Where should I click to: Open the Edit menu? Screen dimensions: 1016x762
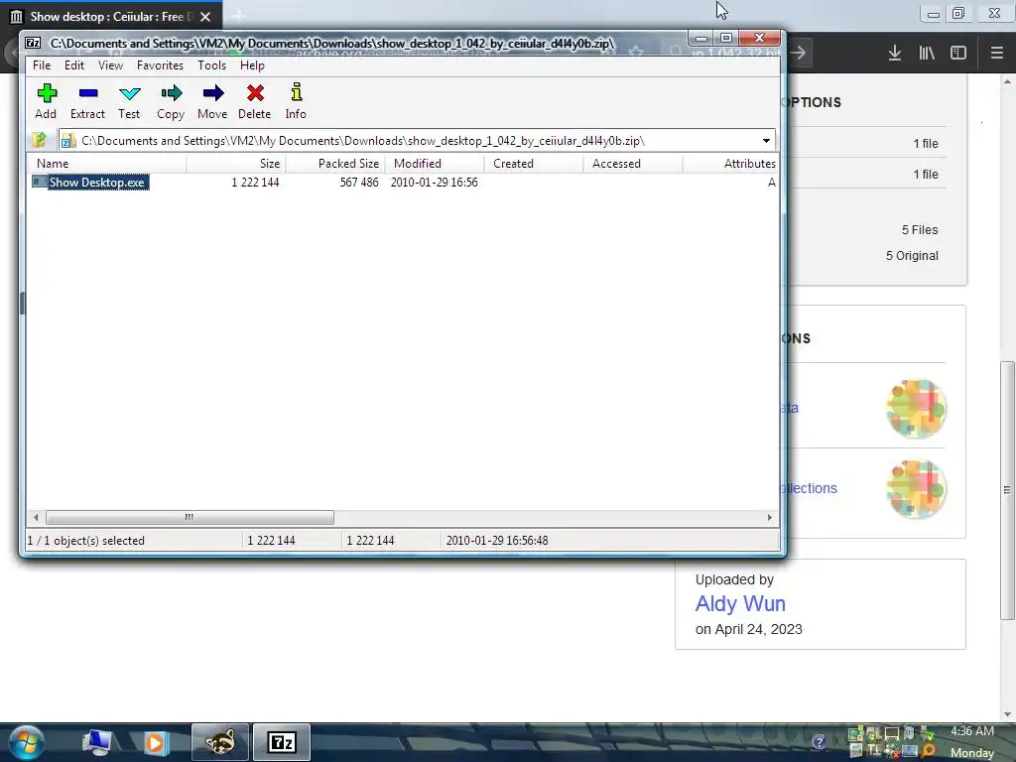[73, 65]
